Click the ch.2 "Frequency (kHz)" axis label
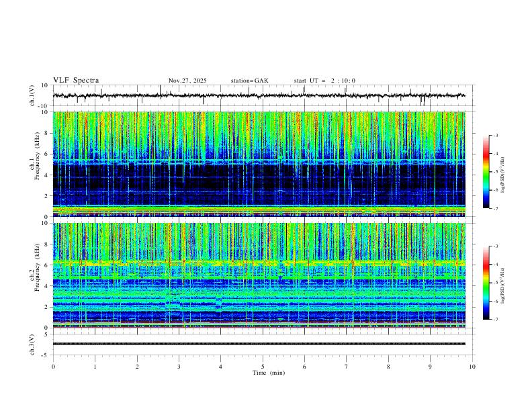The height and width of the screenshot is (411, 532). [38, 267]
